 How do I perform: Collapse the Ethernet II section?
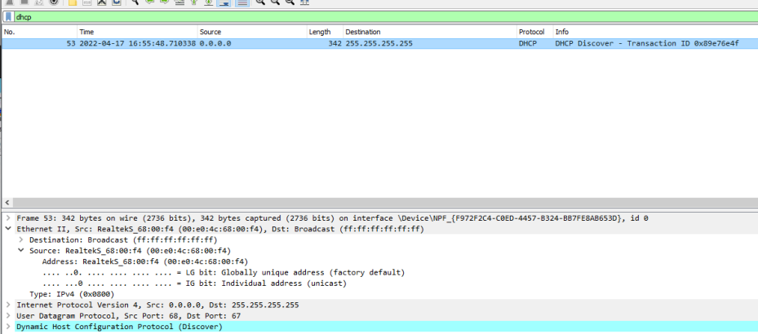[x=8, y=230]
